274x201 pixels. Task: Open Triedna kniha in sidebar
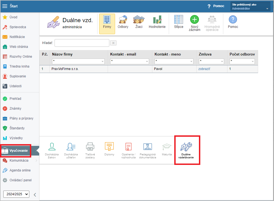tap(16, 66)
